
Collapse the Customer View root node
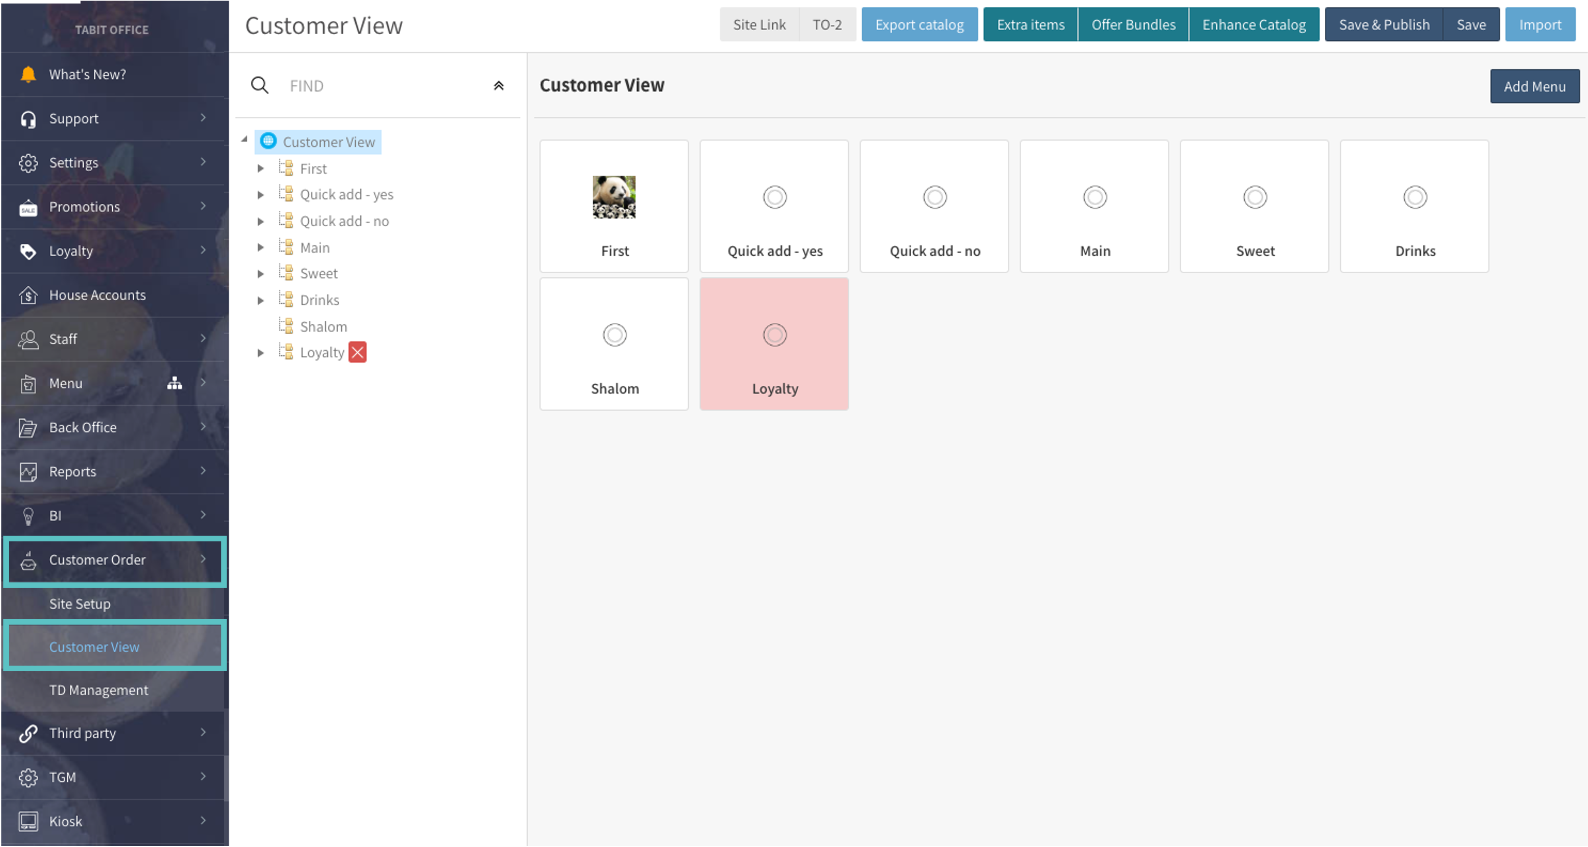(x=245, y=139)
